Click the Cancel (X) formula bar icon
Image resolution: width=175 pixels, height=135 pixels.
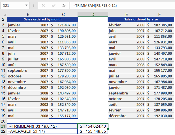coord(43,5)
